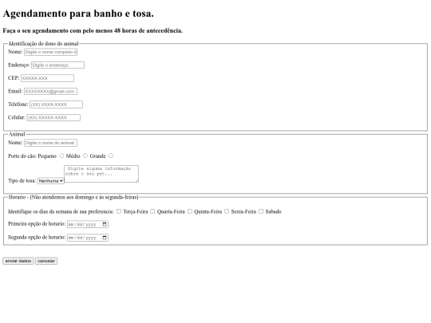Image resolution: width=431 pixels, height=323 pixels.
Task: Click the enviar dados button
Action: (x=18, y=261)
